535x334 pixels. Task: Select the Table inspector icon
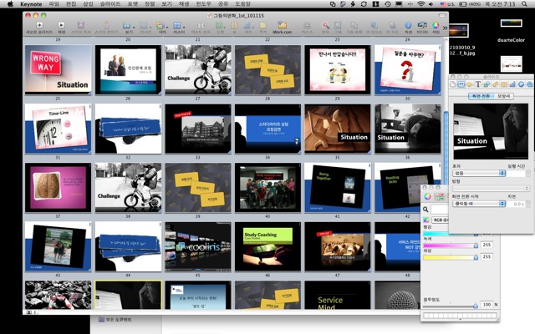(x=503, y=84)
